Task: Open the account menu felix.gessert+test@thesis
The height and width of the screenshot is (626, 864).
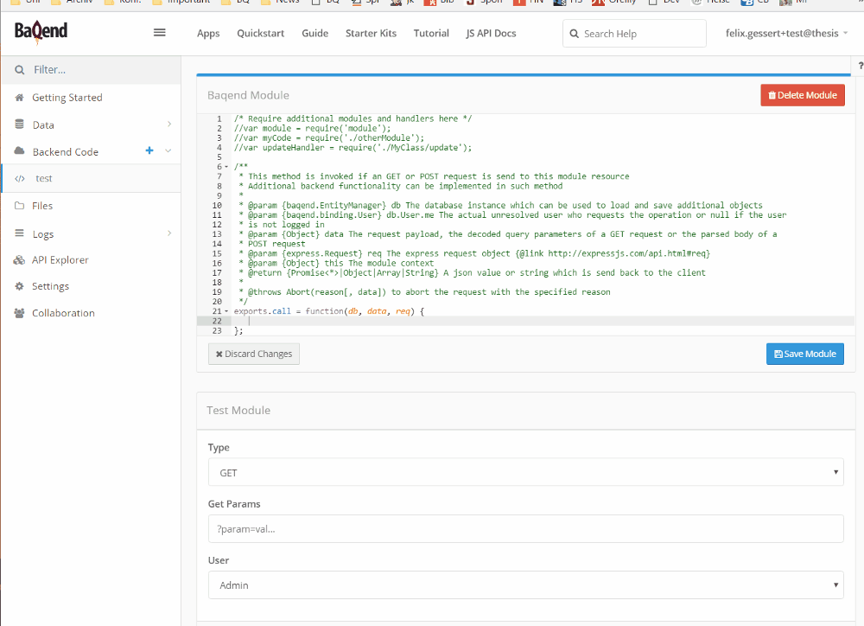Action: tap(786, 33)
